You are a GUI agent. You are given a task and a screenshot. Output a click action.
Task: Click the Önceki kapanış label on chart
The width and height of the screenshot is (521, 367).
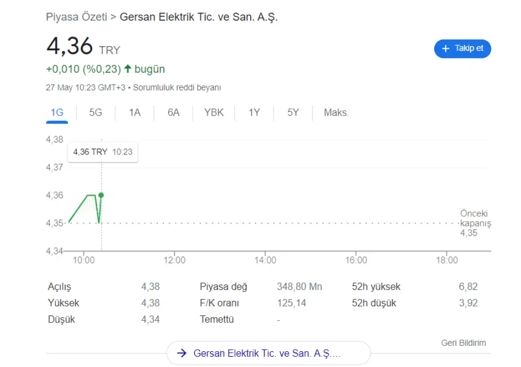[475, 218]
